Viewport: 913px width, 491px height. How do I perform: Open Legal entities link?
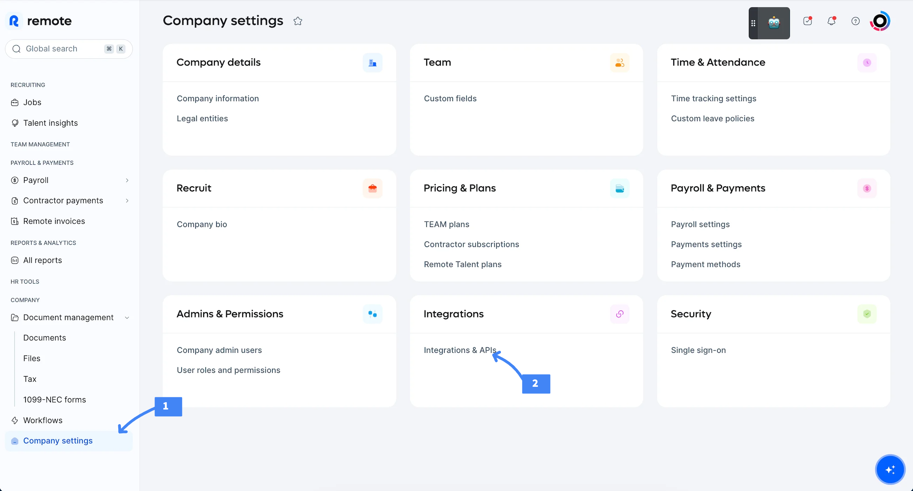click(202, 118)
